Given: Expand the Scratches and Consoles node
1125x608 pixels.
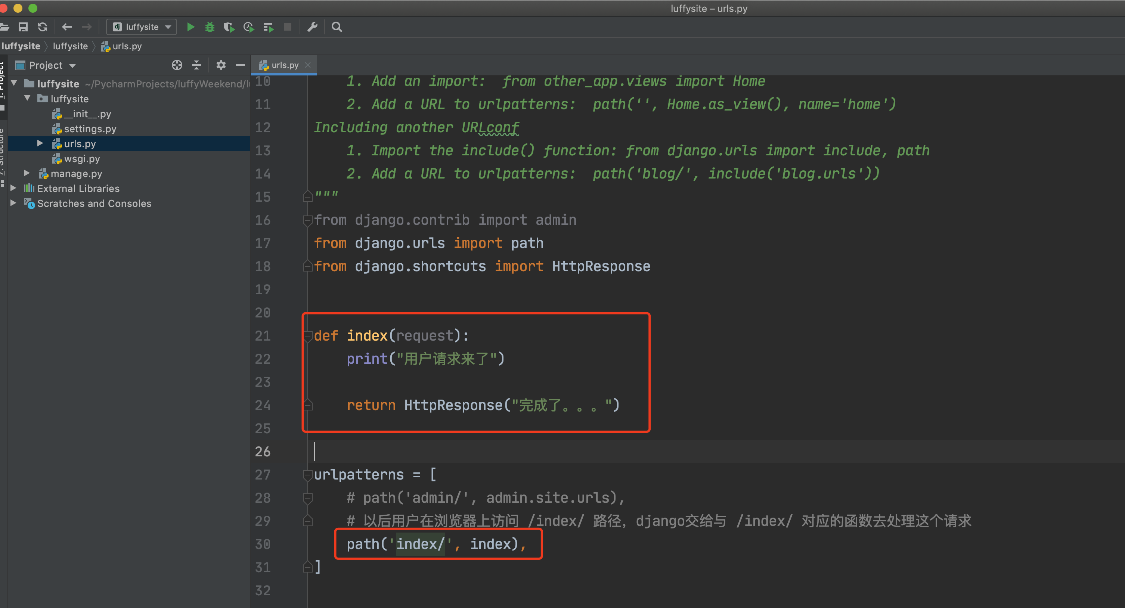Looking at the screenshot, I should pos(13,203).
